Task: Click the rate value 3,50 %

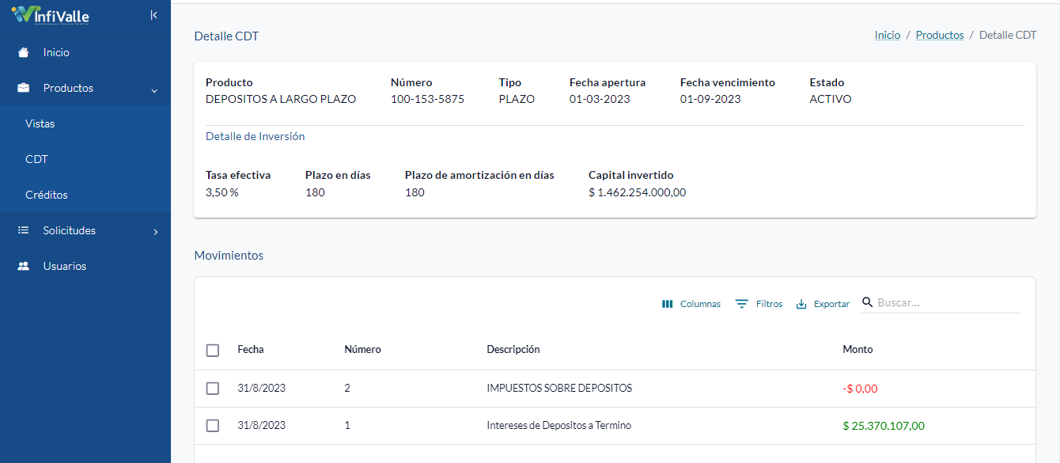Action: pyautogui.click(x=221, y=192)
